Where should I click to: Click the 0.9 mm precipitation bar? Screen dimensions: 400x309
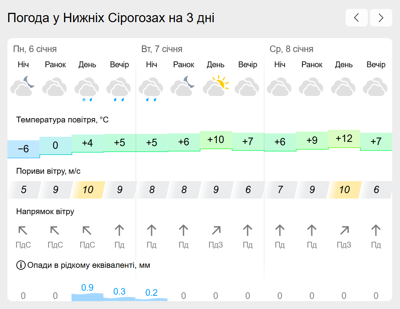click(87, 292)
